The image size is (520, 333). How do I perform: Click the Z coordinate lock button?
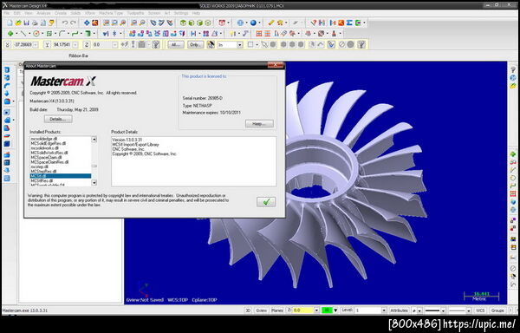pos(87,45)
